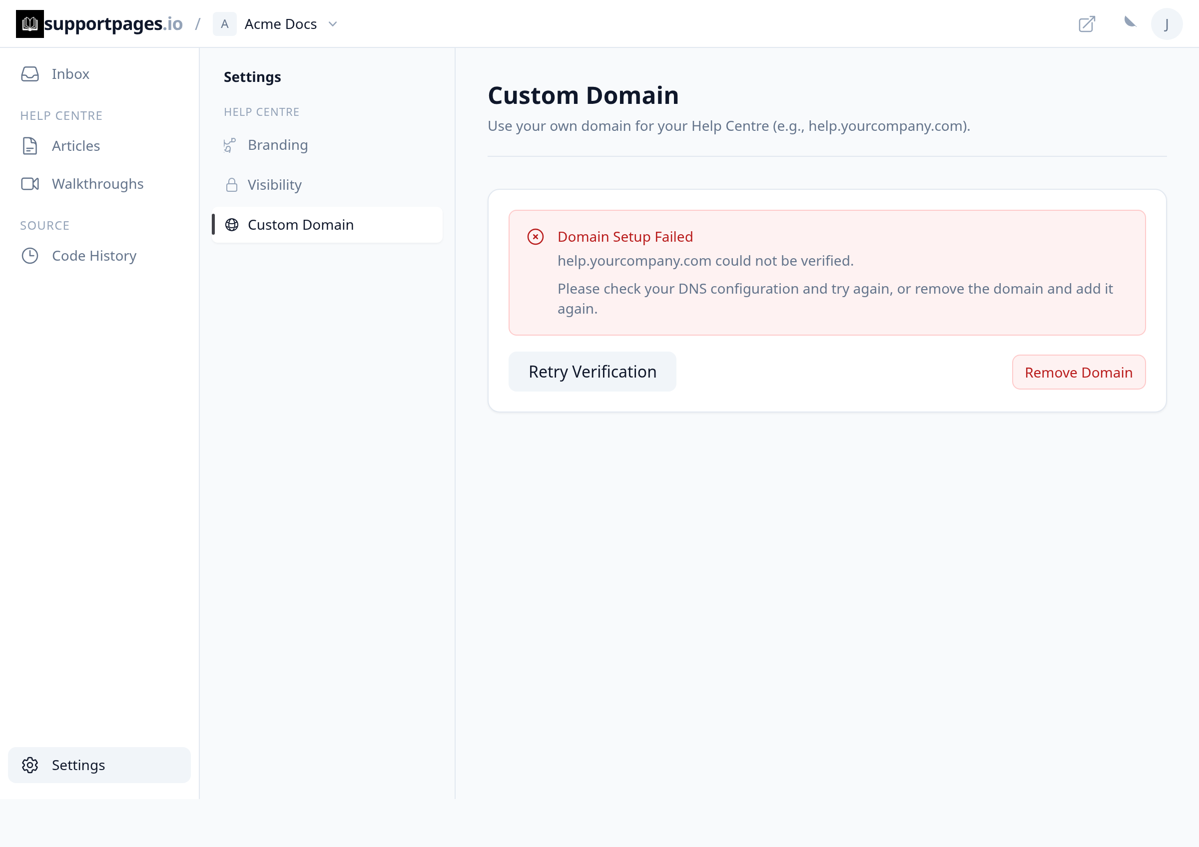Viewport: 1199px width, 847px height.
Task: Click Remove Domain button
Action: (1079, 373)
